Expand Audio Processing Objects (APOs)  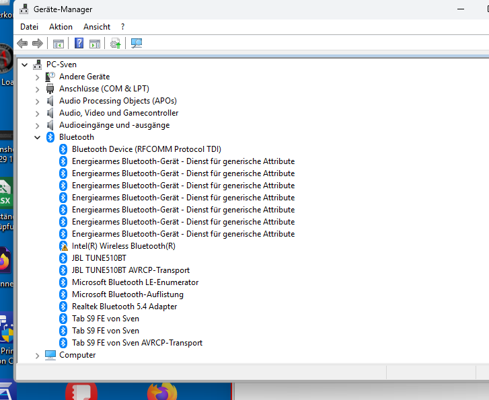(x=38, y=102)
